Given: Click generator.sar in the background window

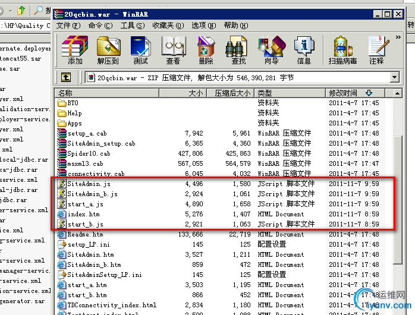Looking at the screenshot, I should pyautogui.click(x=22, y=301).
